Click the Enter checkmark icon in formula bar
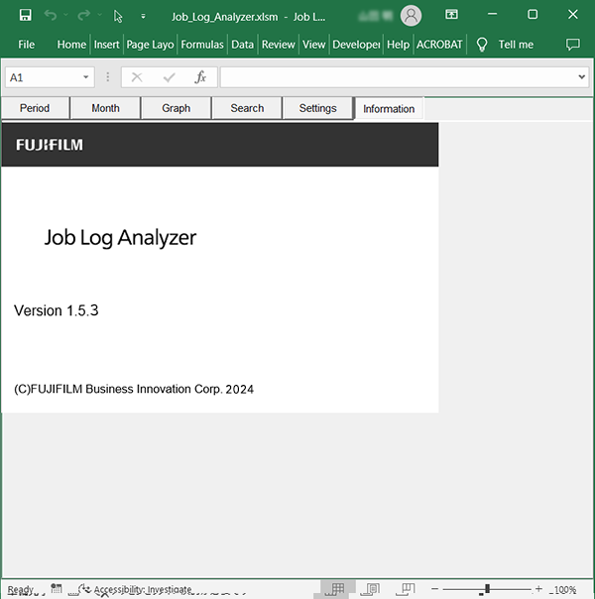Screen dimensions: 595x599 click(169, 77)
